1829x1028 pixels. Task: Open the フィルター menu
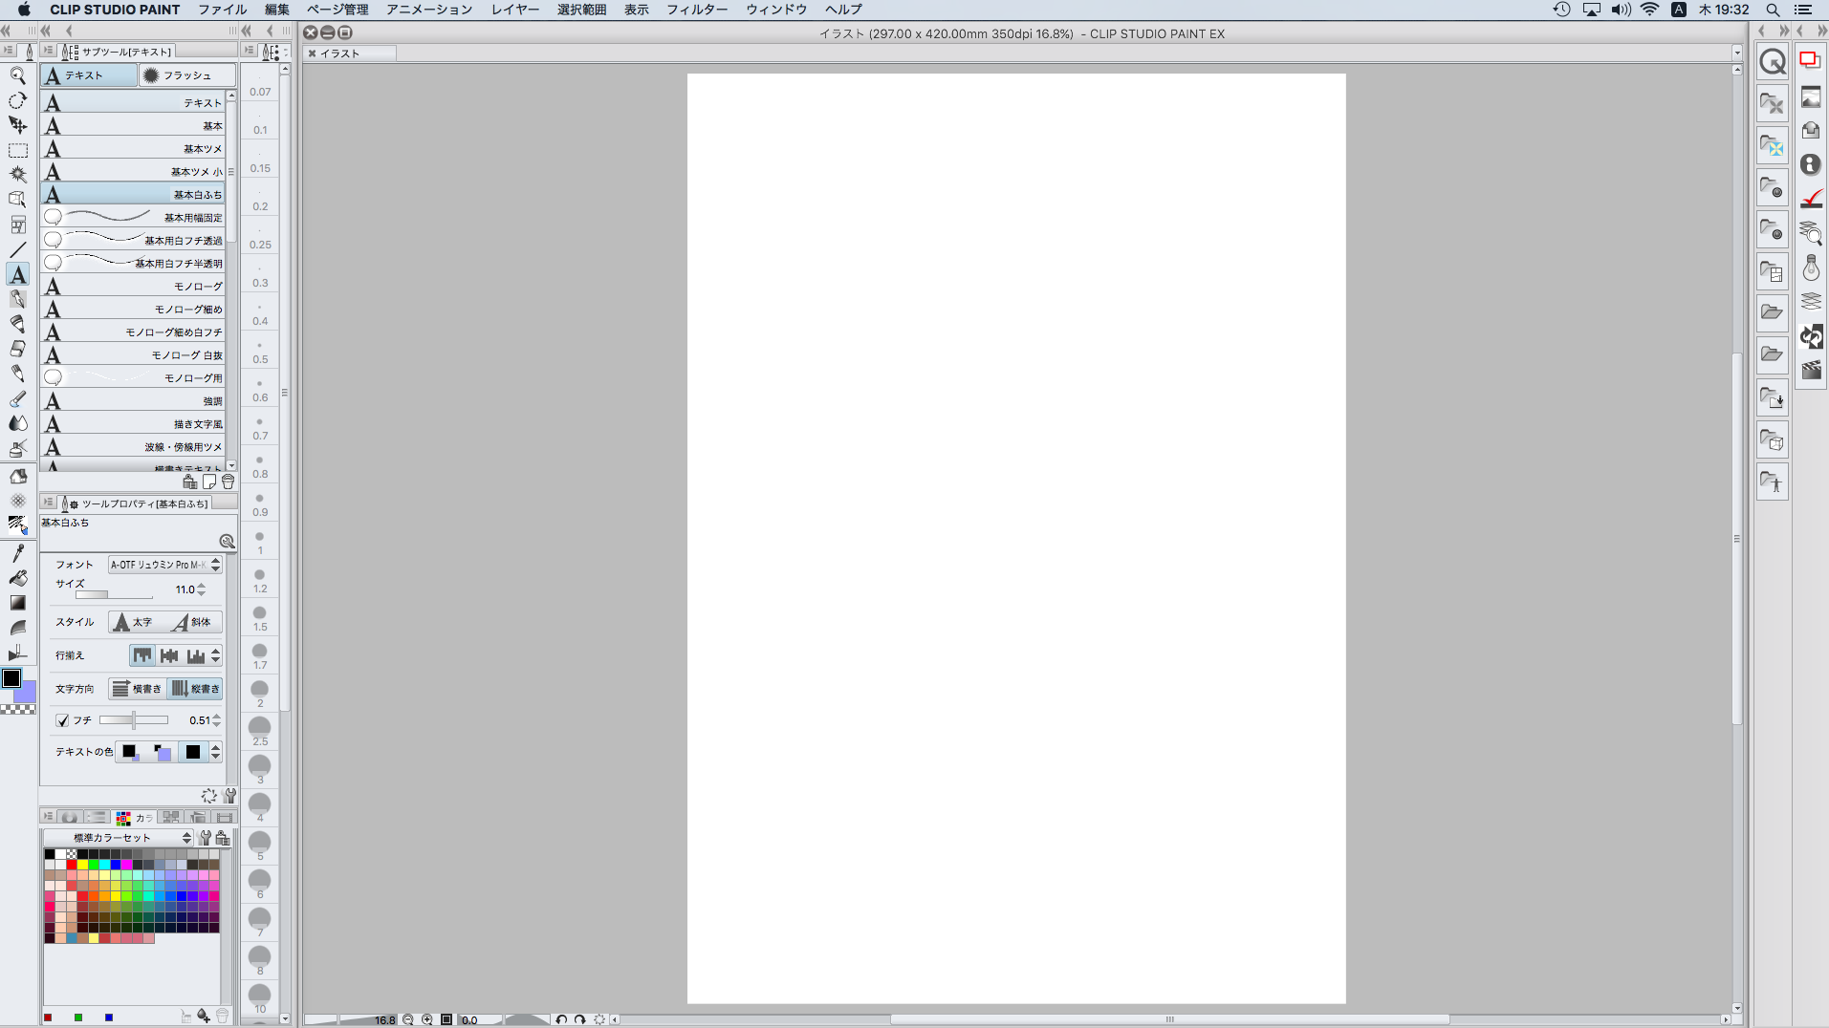pyautogui.click(x=697, y=10)
